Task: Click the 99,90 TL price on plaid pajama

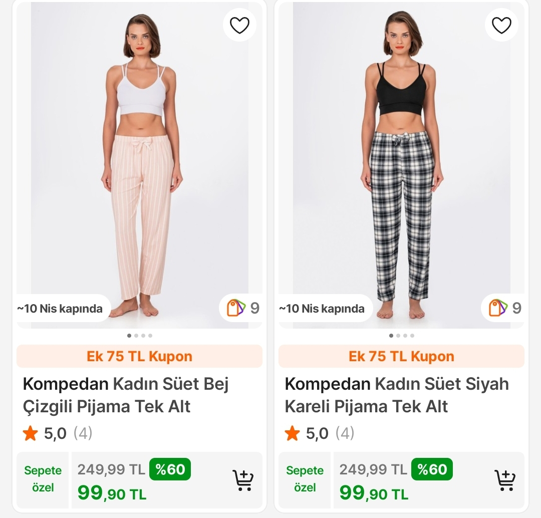Action: pos(374,493)
